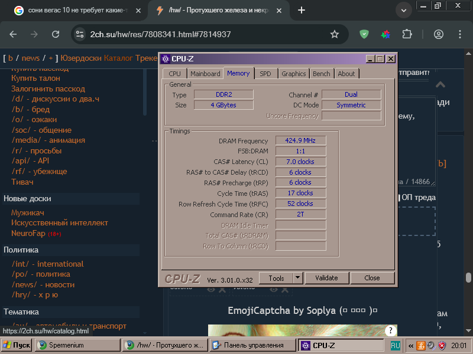Click the CPU-Z title bar icon
The width and height of the screenshot is (473, 354).
pyautogui.click(x=166, y=58)
